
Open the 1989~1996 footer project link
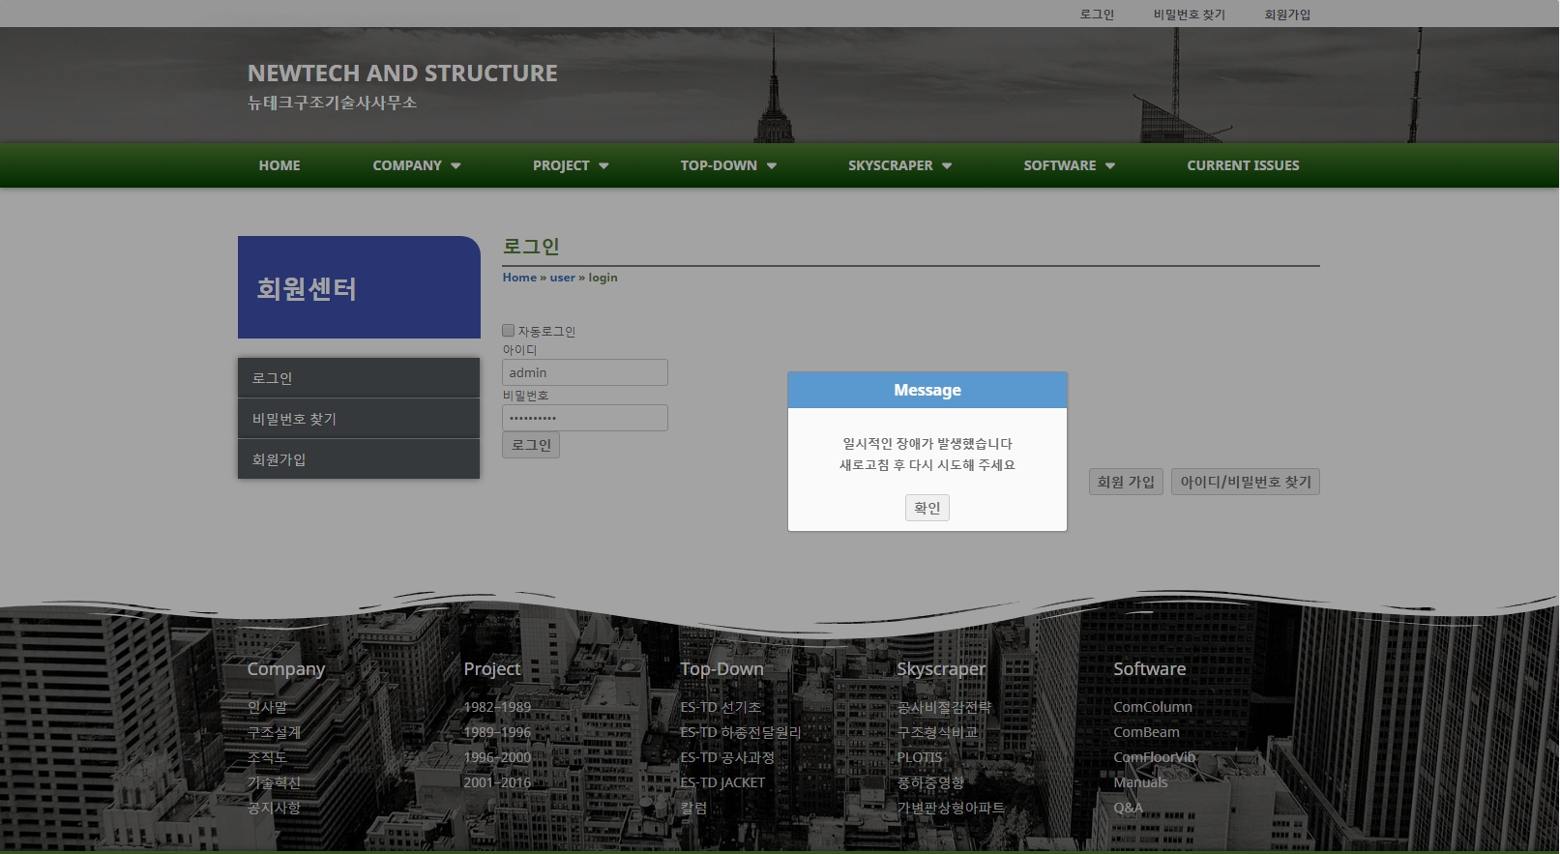pos(497,732)
